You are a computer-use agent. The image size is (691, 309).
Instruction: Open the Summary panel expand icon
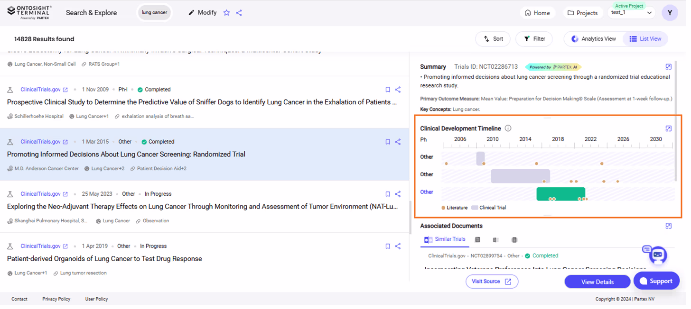click(669, 67)
